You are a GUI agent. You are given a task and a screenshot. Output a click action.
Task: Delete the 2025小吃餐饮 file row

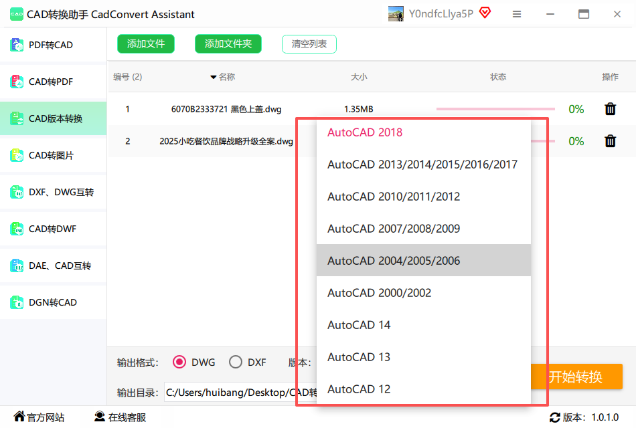click(610, 141)
